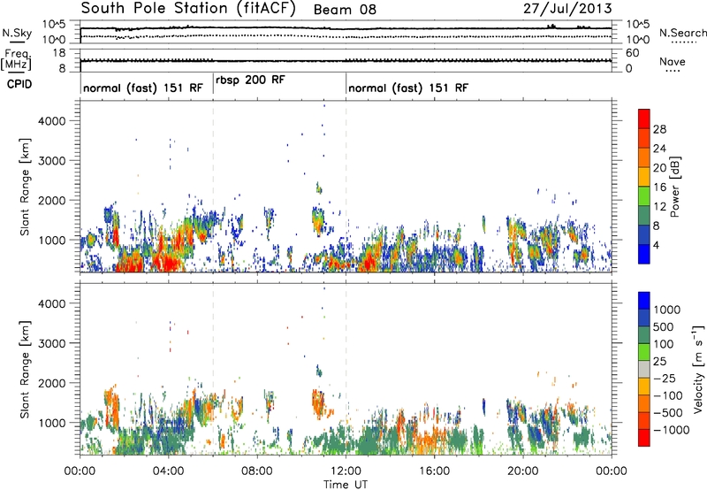Select the 'rbsp 200 RF' CPID label

[x=250, y=80]
